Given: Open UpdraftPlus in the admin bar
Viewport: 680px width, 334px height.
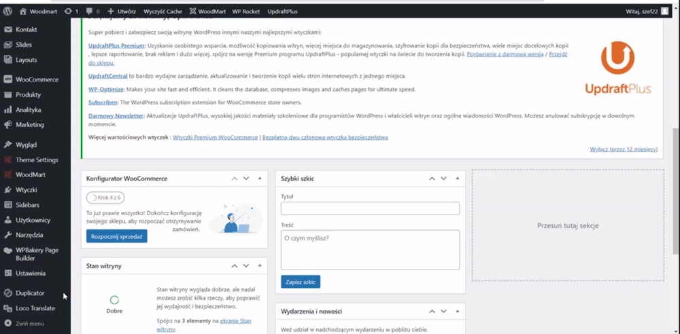Looking at the screenshot, I should point(282,12).
